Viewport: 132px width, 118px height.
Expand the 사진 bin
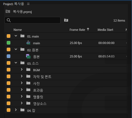tap(22, 83)
